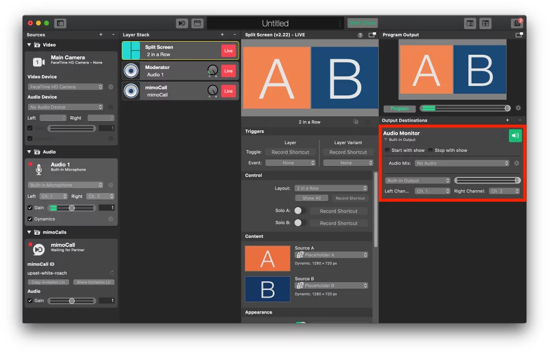Viewport: 549px width, 353px height.
Task: Toggle the right panel layout icon
Action: click(x=470, y=24)
